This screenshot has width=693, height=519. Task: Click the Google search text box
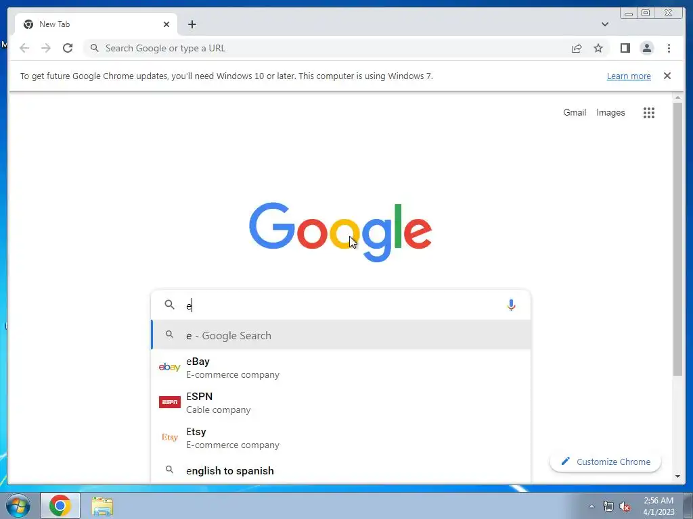(x=340, y=305)
